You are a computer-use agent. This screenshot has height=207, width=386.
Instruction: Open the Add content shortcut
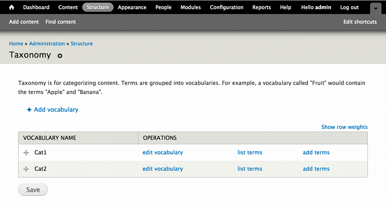point(24,22)
